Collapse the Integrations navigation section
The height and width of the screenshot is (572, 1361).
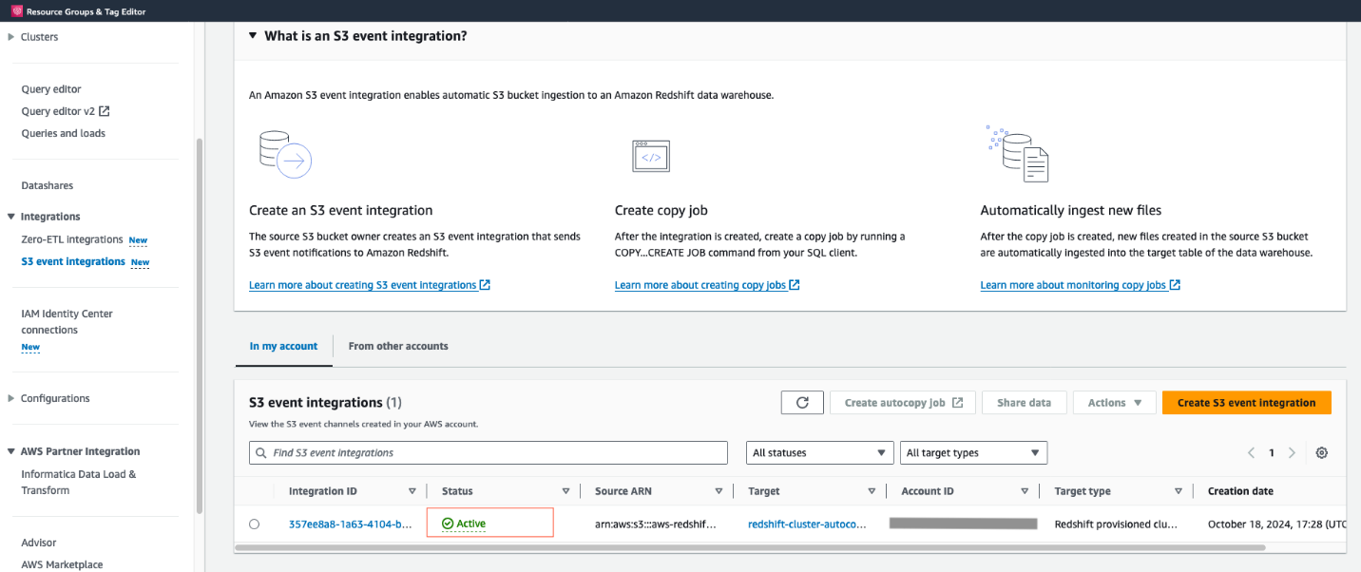[x=11, y=217]
